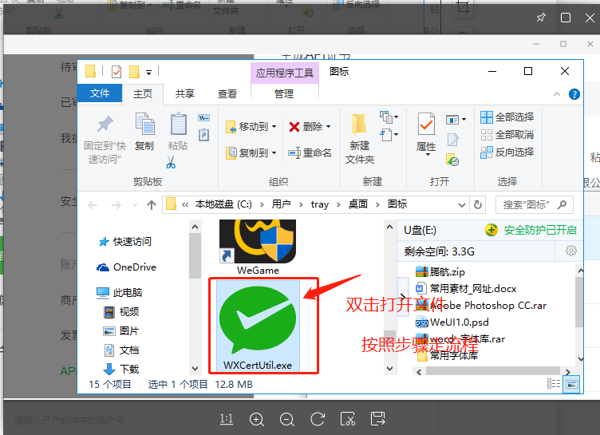
Task: Open the Delete options dropdown arrow
Action: point(329,127)
